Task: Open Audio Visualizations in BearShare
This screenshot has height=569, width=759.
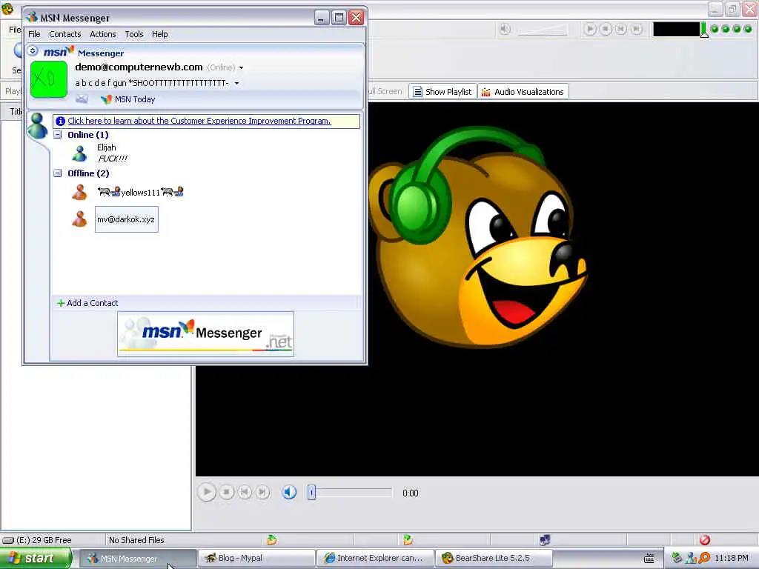Action: point(523,91)
